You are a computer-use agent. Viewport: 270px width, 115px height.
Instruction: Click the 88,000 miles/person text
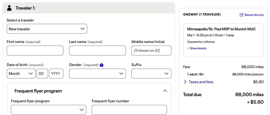pyautogui.click(x=248, y=74)
